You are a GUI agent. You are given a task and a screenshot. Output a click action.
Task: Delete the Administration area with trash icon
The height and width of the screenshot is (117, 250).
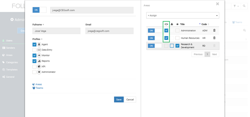coord(214,30)
